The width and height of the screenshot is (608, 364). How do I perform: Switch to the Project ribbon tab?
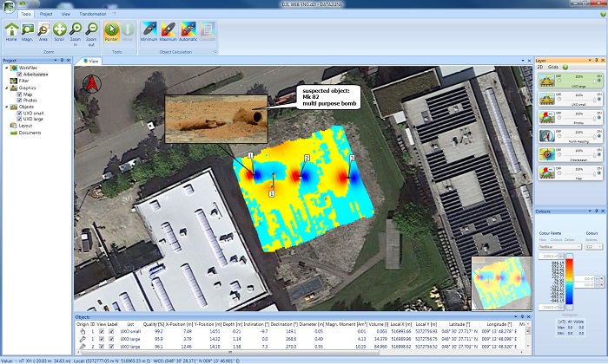click(46, 15)
